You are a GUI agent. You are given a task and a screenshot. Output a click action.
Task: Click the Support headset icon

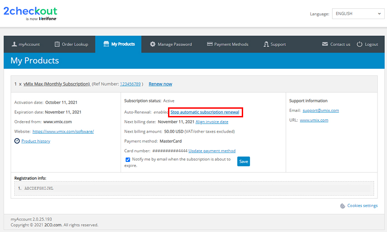pyautogui.click(x=266, y=44)
